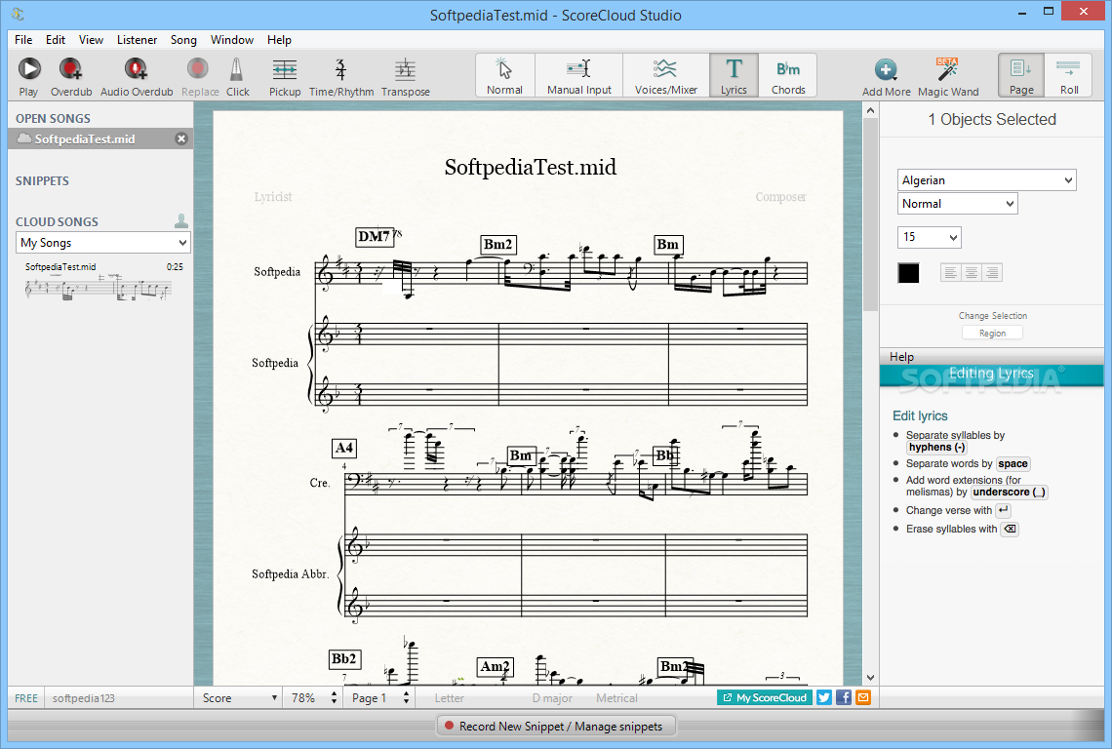
Task: Click the Metrical status label
Action: point(616,698)
